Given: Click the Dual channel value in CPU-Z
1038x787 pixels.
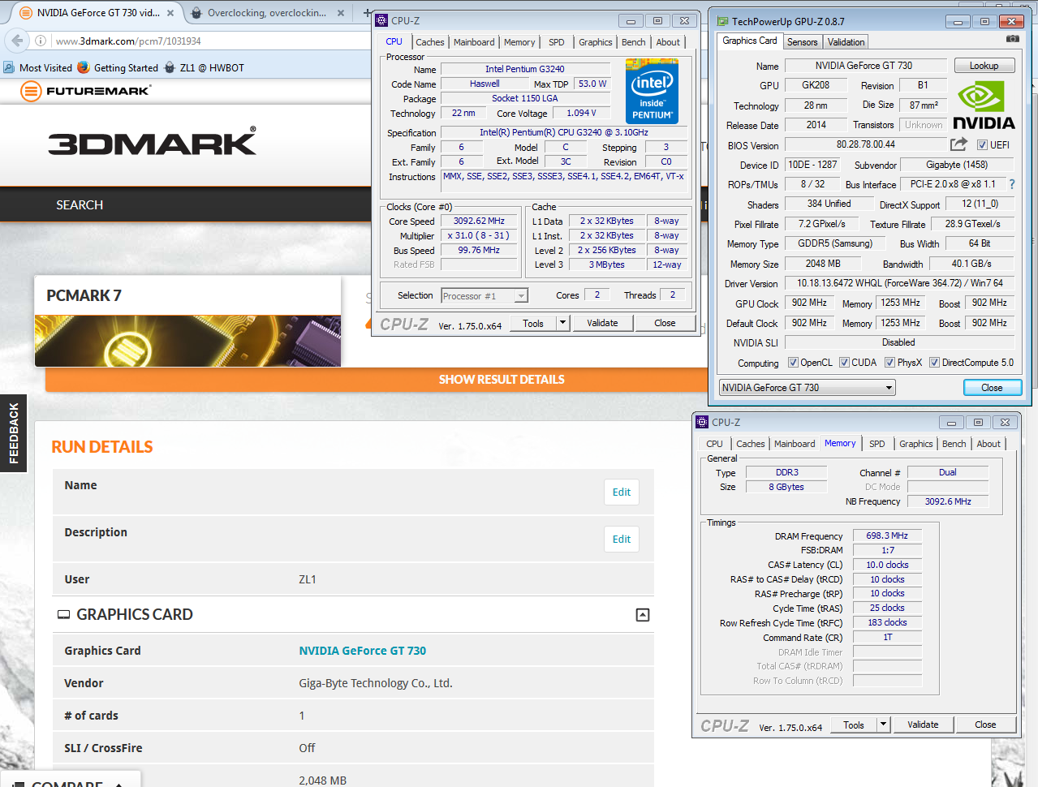Looking at the screenshot, I should (948, 472).
